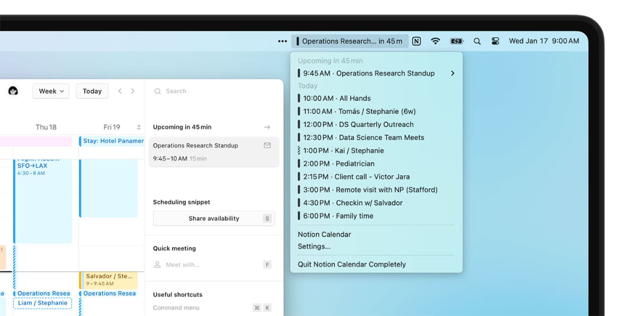Open the SFO→LAX flight event
The image size is (637, 316).
click(44, 201)
